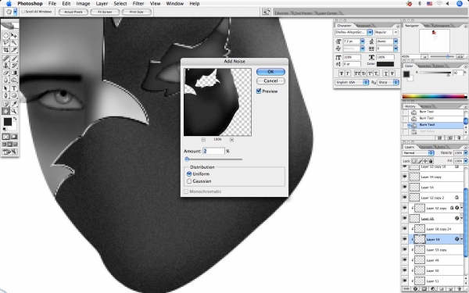This screenshot has width=469, height=293.
Task: Switch to the Paragraph tab
Action: coord(363,26)
